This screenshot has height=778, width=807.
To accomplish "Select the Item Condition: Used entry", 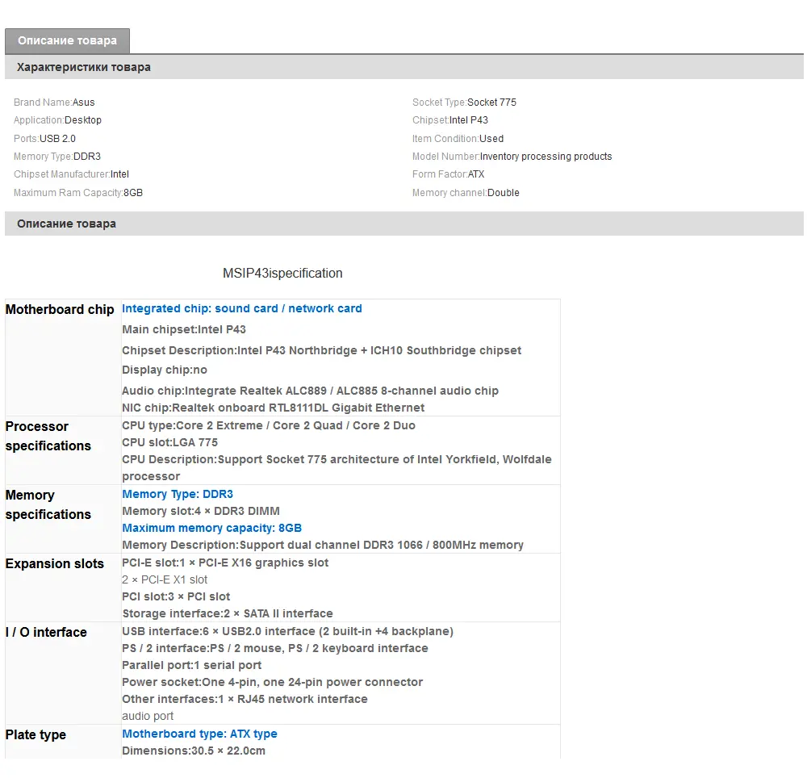I will 458,139.
